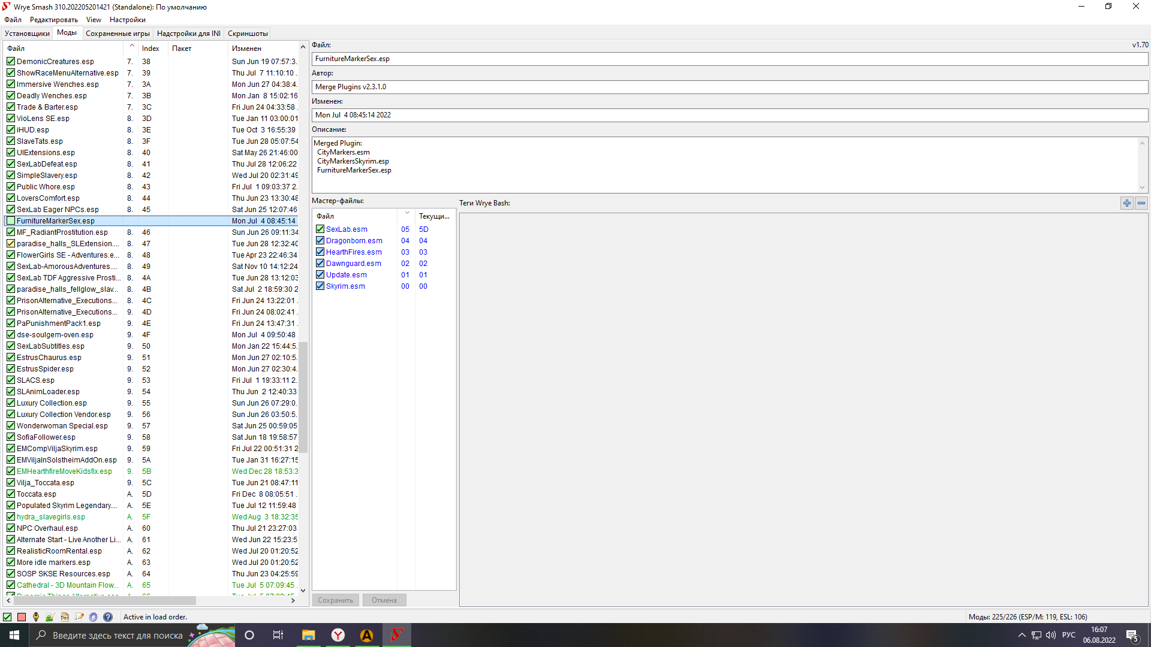The height and width of the screenshot is (647, 1151).
Task: Click the plus icon to add Bash tags
Action: click(1127, 203)
